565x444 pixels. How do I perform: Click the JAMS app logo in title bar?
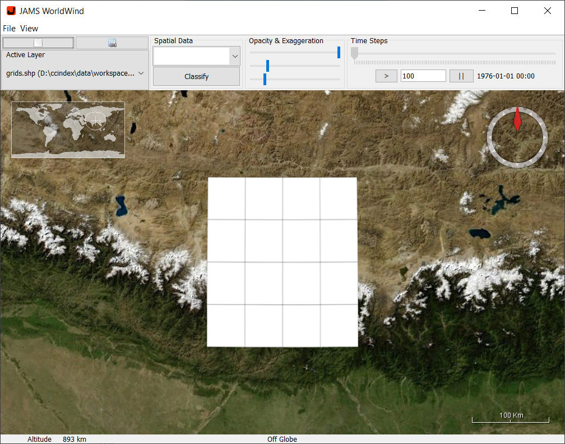coord(11,11)
